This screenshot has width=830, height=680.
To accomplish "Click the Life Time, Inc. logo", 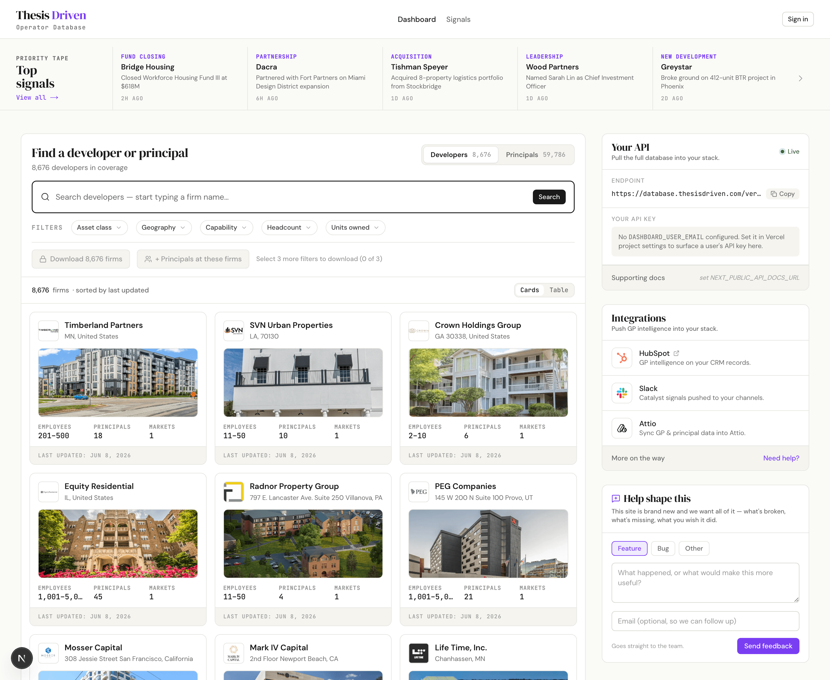I will pyautogui.click(x=419, y=653).
